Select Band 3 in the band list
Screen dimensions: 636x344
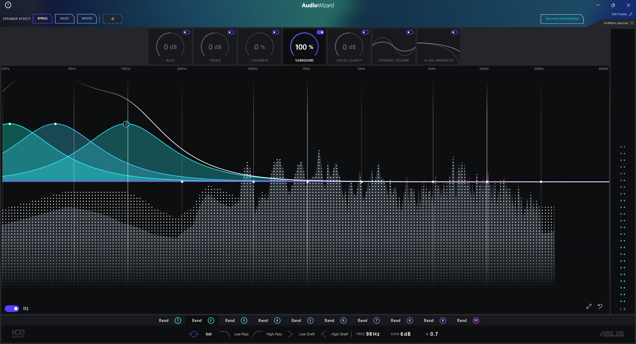point(236,321)
